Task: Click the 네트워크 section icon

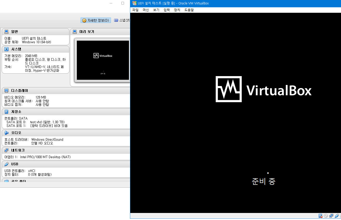Action: point(7,150)
